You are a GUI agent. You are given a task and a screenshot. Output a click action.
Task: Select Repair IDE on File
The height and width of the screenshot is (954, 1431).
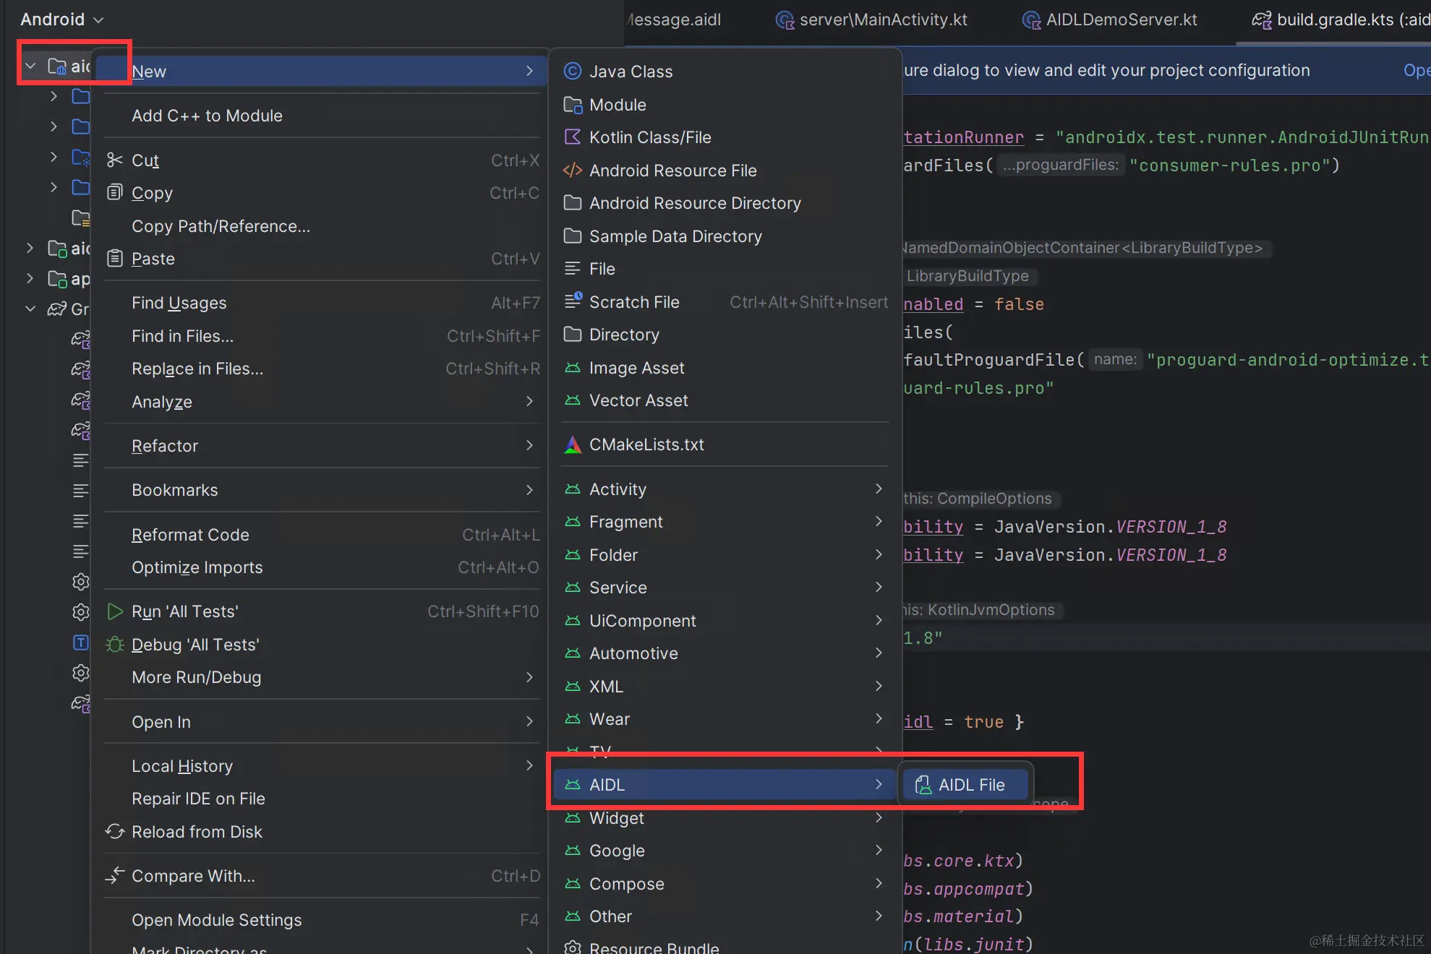point(322,799)
